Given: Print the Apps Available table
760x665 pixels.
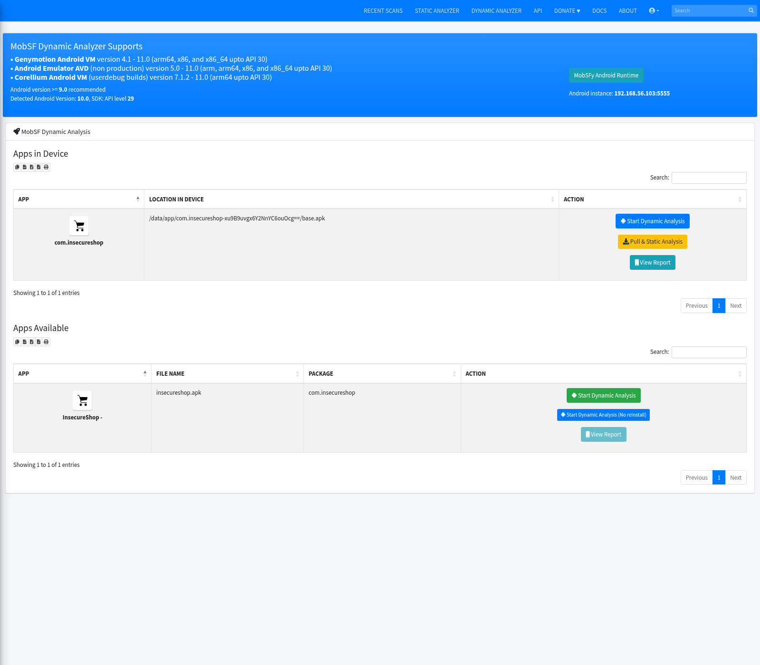Looking at the screenshot, I should click(x=46, y=342).
